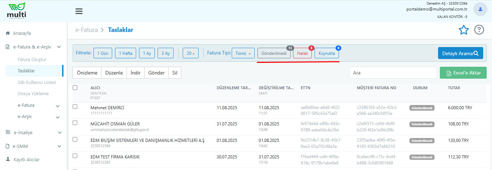Click the Anasayfa home icon
The width and height of the screenshot is (492, 170).
tap(8, 33)
